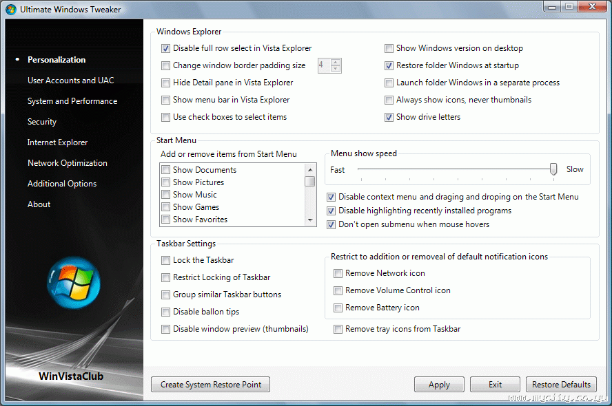Click the Start Menu list scrollbar thumb

[310, 181]
